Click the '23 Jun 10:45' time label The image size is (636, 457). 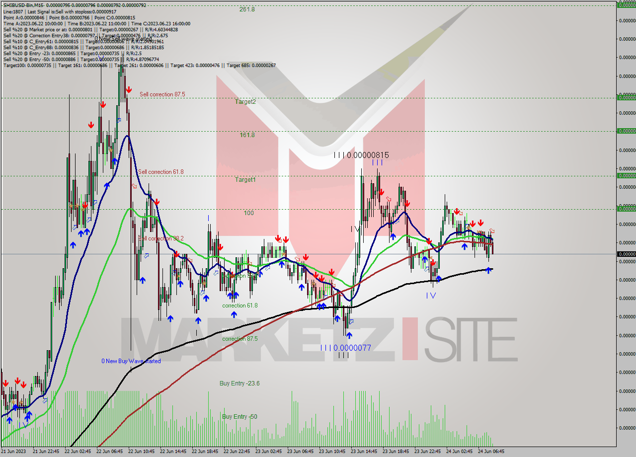point(332,452)
